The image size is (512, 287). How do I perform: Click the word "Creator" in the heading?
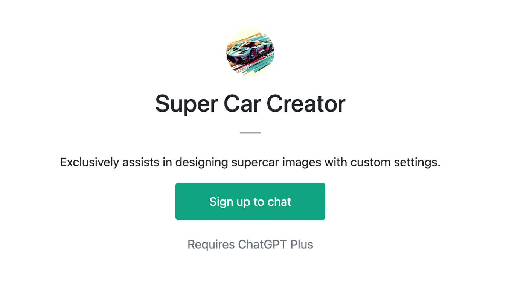click(306, 104)
